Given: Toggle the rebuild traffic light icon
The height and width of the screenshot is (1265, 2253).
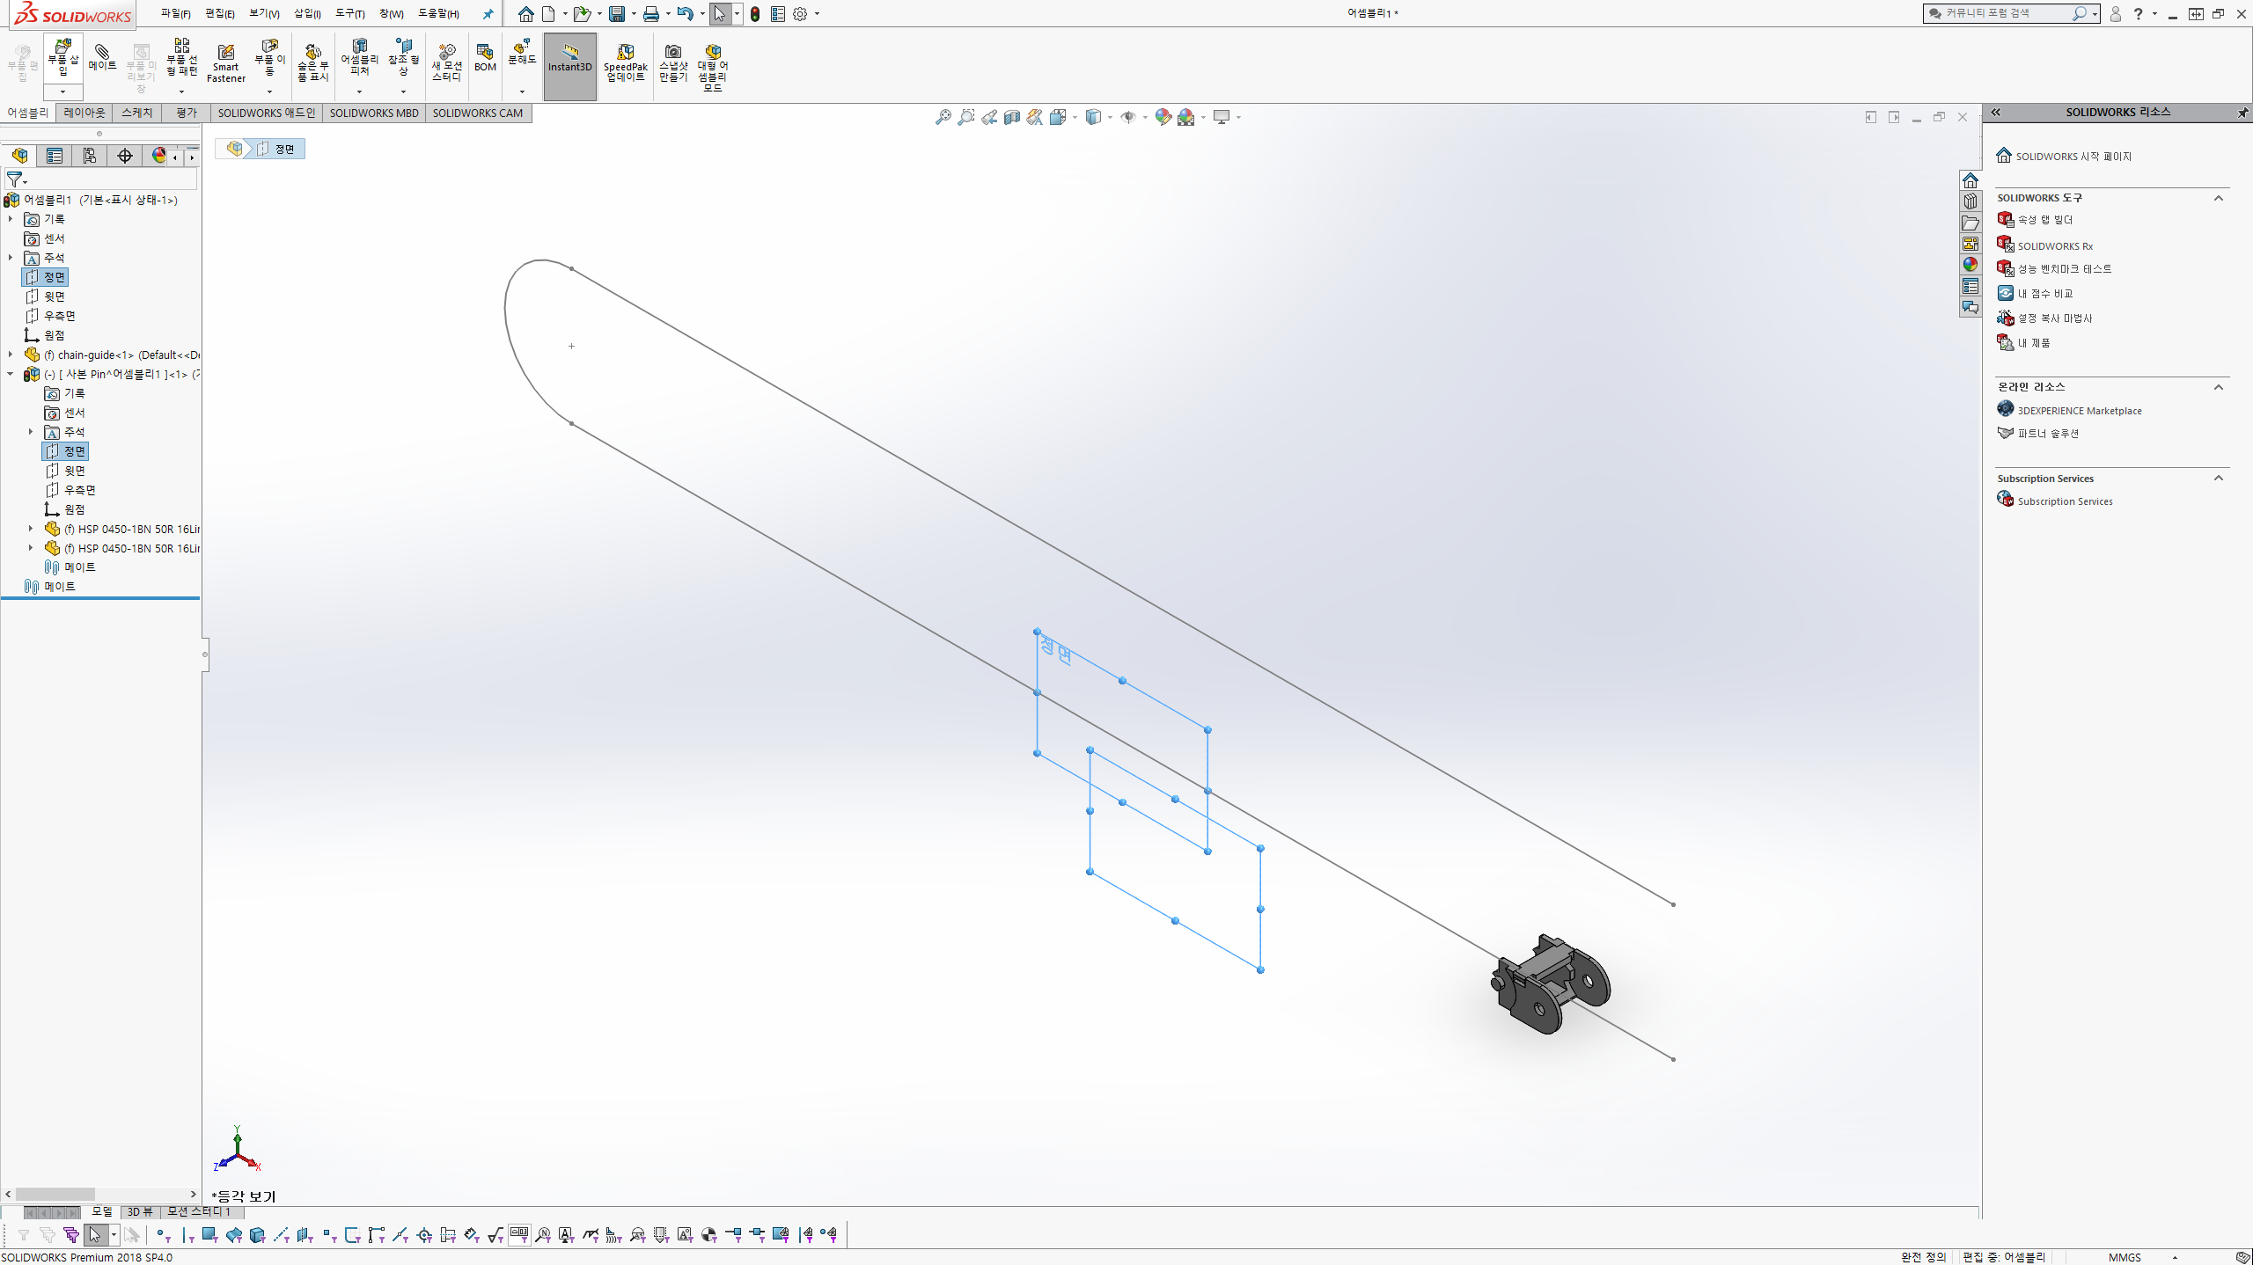Looking at the screenshot, I should pyautogui.click(x=754, y=14).
